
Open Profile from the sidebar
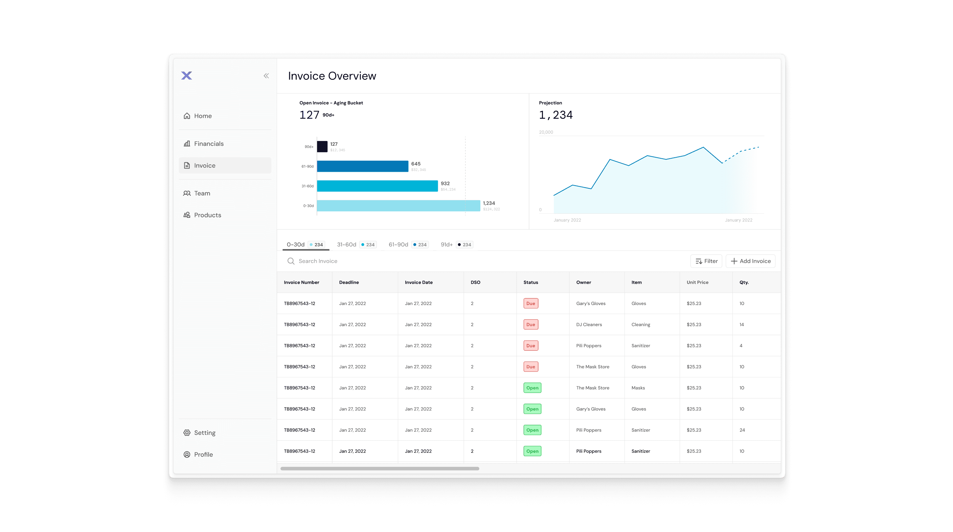pos(225,454)
